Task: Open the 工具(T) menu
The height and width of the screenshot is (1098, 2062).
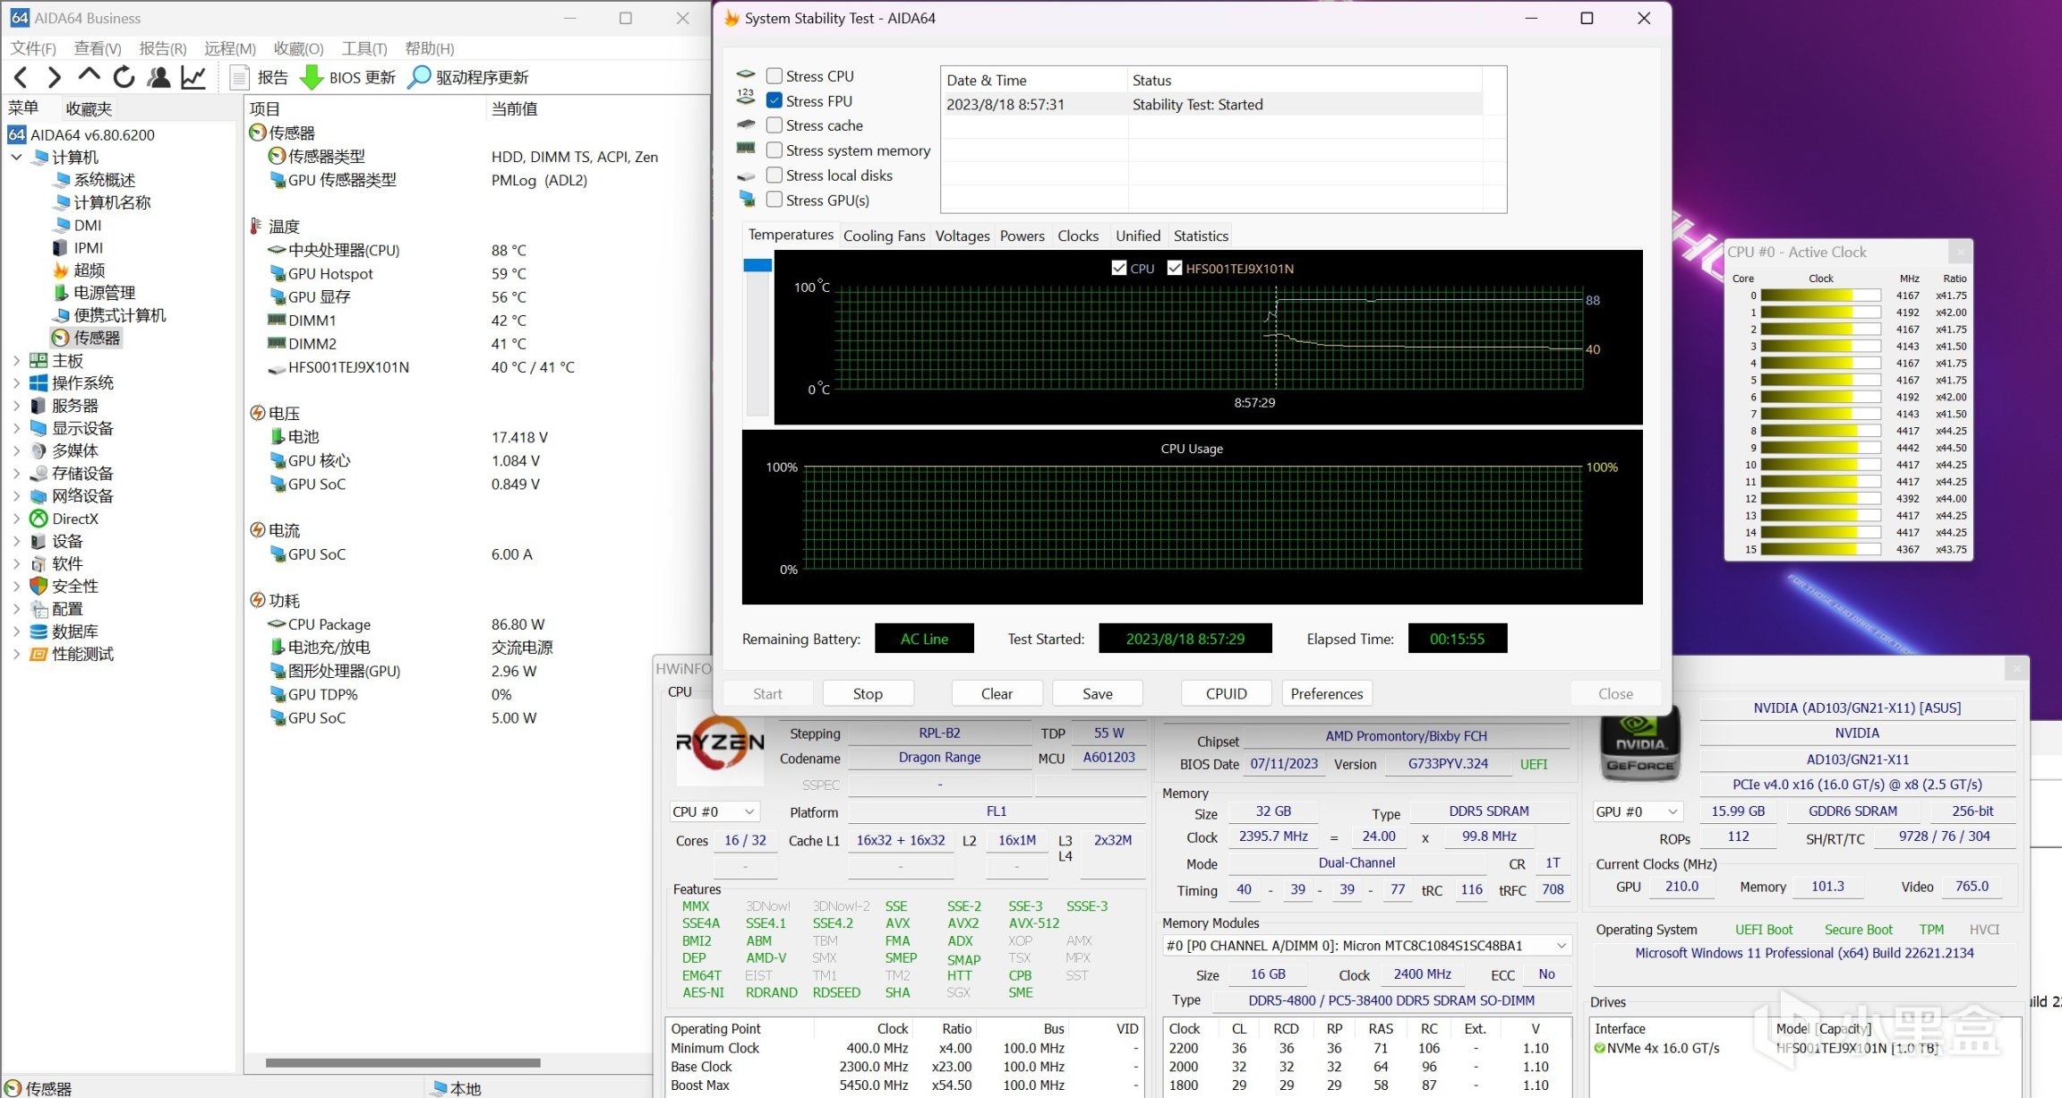Action: 364,48
